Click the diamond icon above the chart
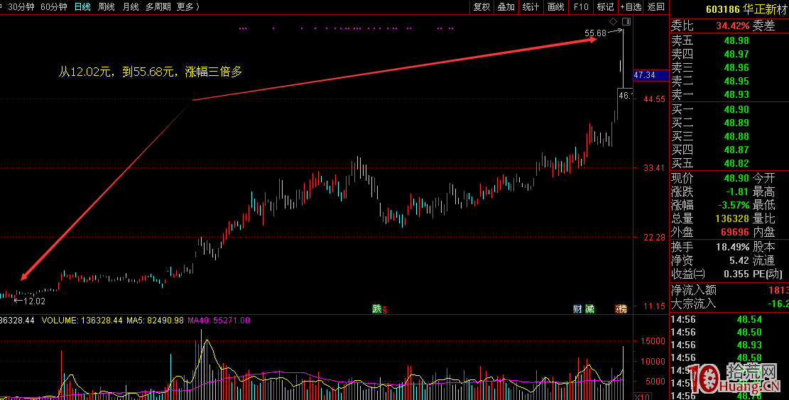Image resolution: width=789 pixels, height=400 pixels. (x=614, y=23)
